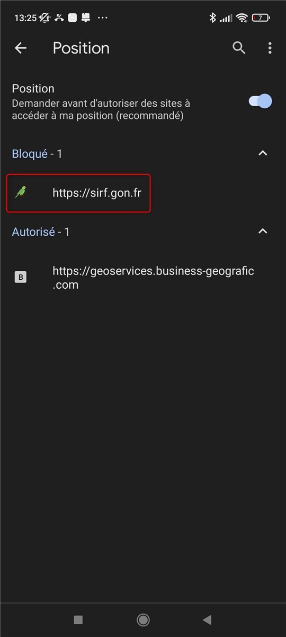This screenshot has height=637, width=286.
Task: Click the Autorisé - 1 heading
Action: tap(41, 231)
